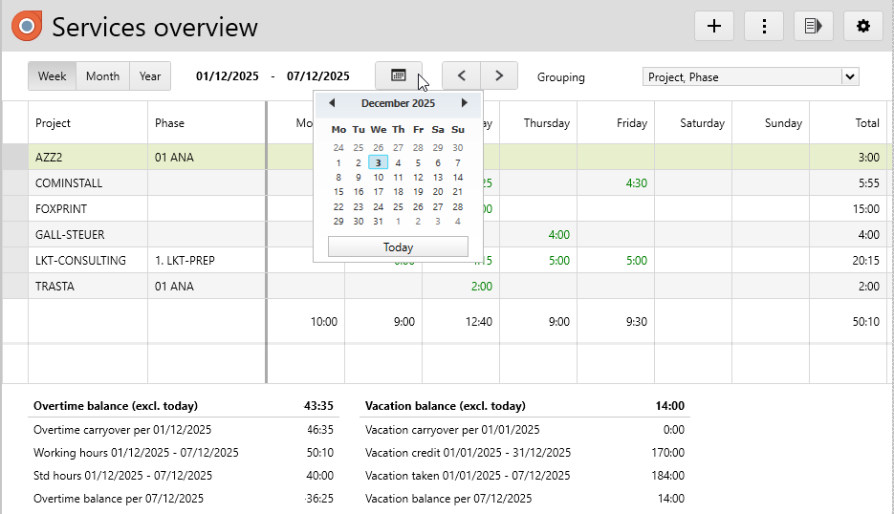Click the Today button in calendar

pos(398,247)
